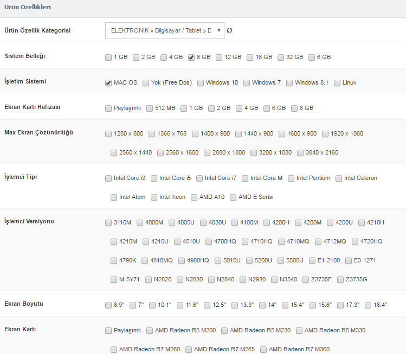Select Intel Pentium checkbox
Viewport: 406px width, 354px height.
point(291,178)
